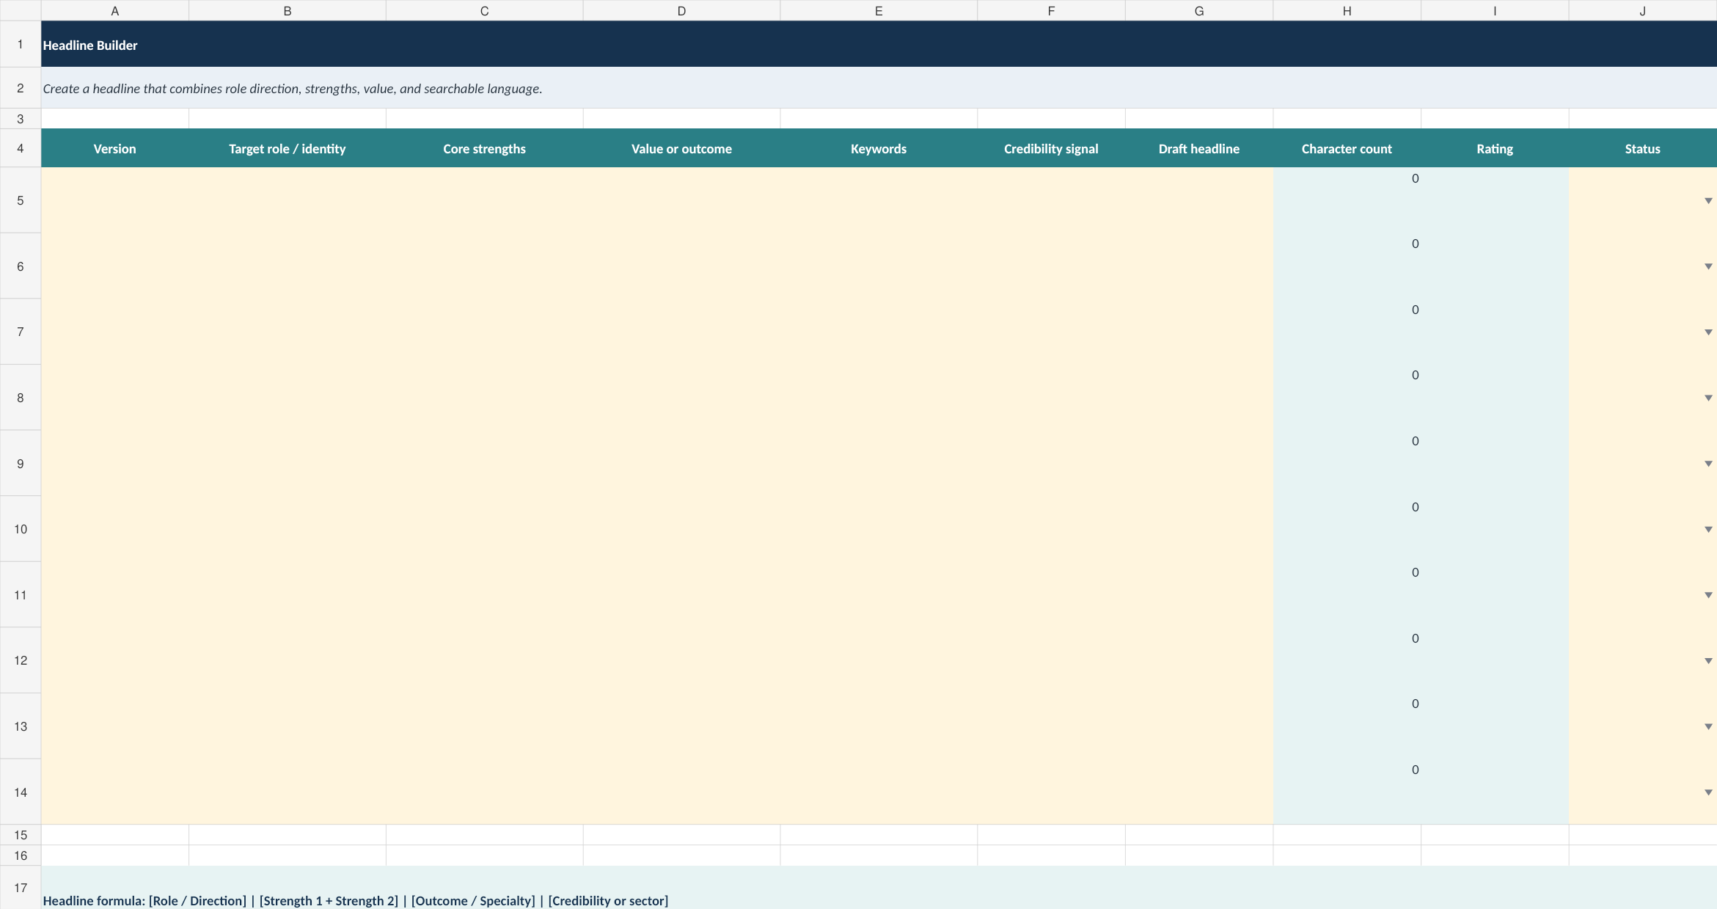Viewport: 1717px width, 909px height.
Task: Open the Status dropdown in row 12
Action: pyautogui.click(x=1708, y=661)
